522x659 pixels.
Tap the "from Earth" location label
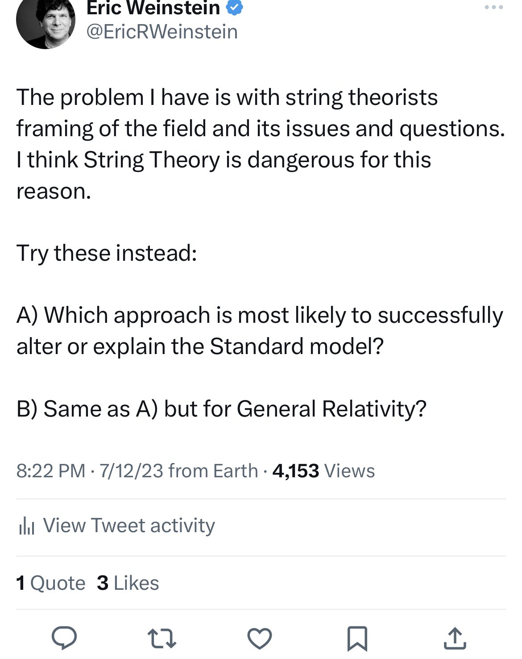(213, 471)
